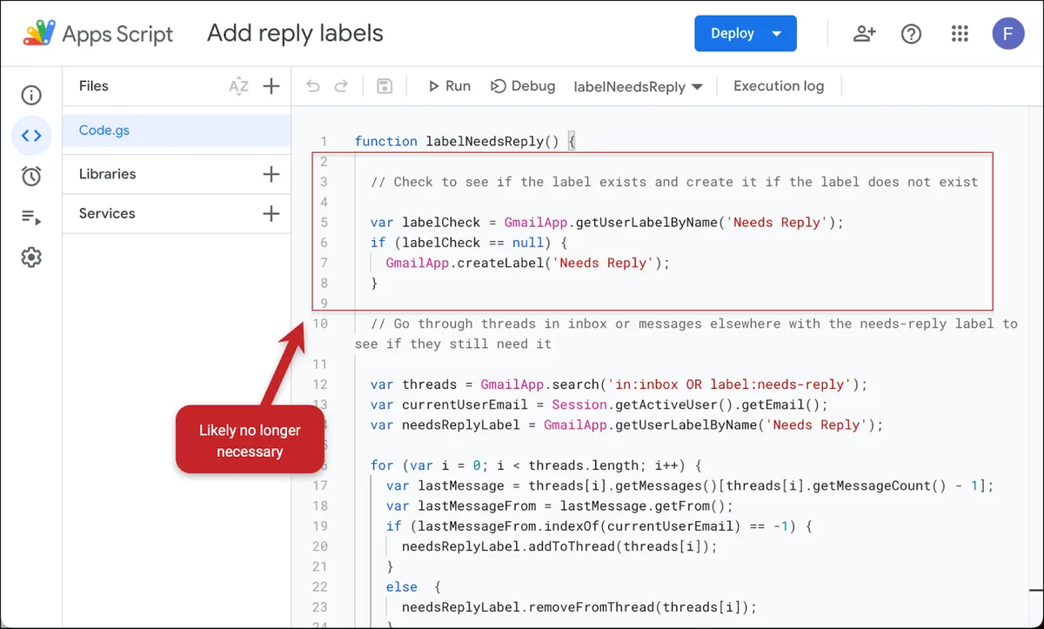Click the Undo arrow in editor toolbar
The height and width of the screenshot is (629, 1044).
(x=313, y=86)
